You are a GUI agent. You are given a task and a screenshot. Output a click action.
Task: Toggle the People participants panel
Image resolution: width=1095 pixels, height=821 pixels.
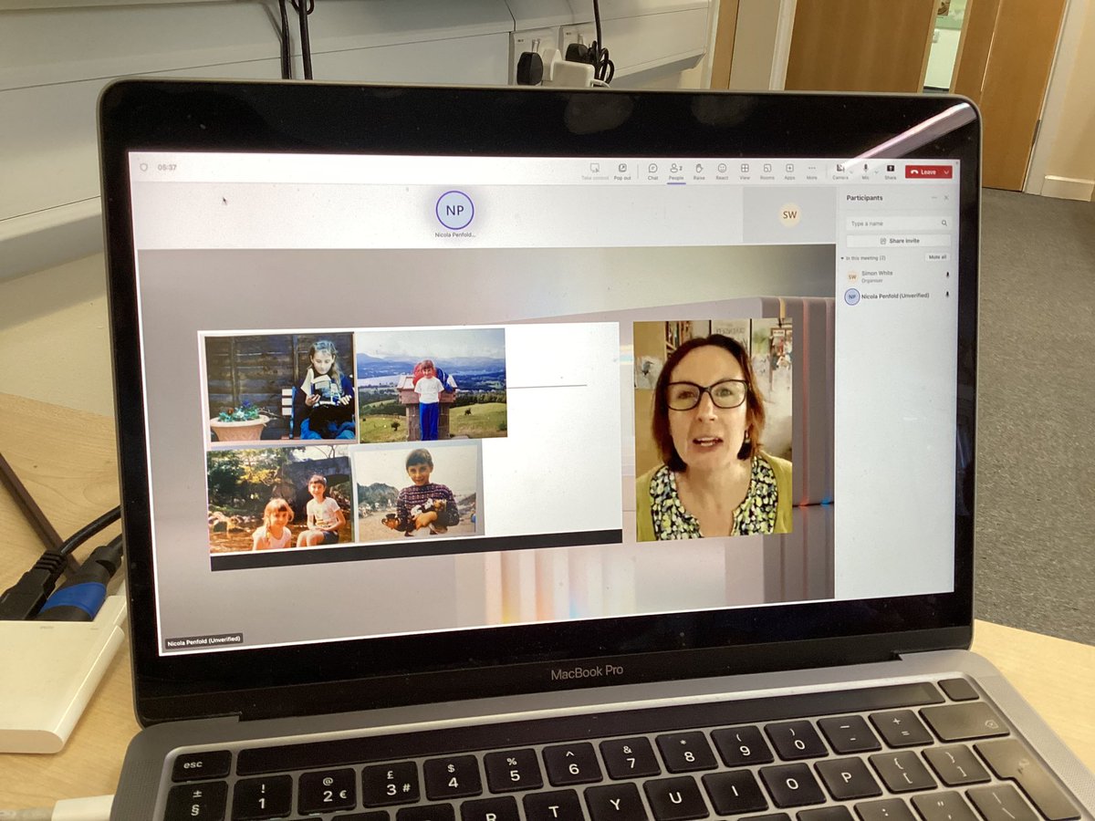(x=676, y=171)
